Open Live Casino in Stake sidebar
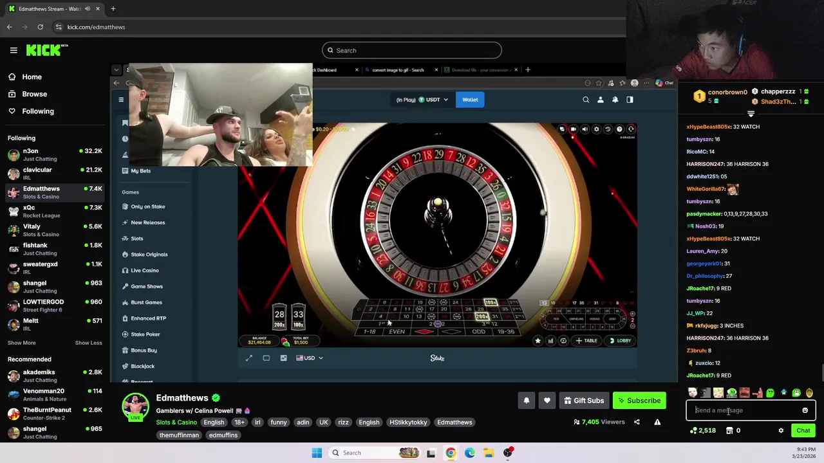Screen dimensions: 824x463 140,271
